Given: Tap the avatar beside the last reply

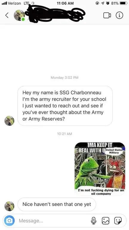Looking at the screenshot, I should pyautogui.click(x=9, y=206).
